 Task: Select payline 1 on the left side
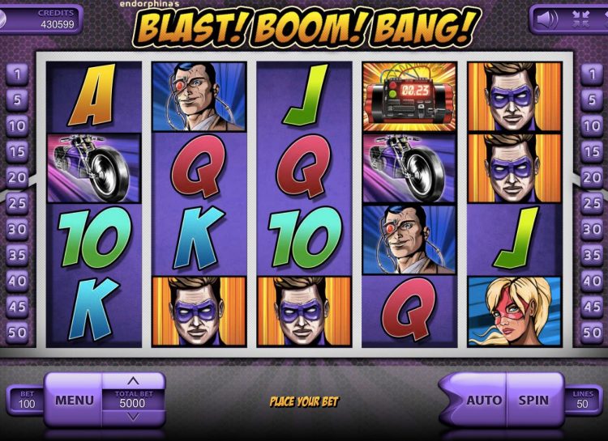pos(17,74)
